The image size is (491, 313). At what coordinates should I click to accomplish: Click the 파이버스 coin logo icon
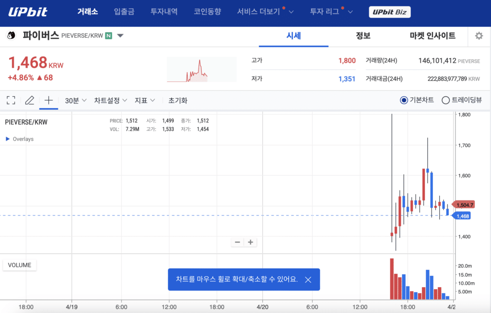point(12,35)
